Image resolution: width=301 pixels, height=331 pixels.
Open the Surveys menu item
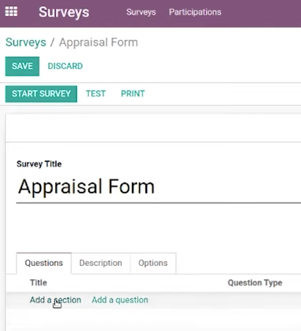141,12
